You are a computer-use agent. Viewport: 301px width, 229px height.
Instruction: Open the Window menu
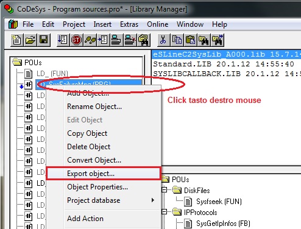tap(190, 24)
